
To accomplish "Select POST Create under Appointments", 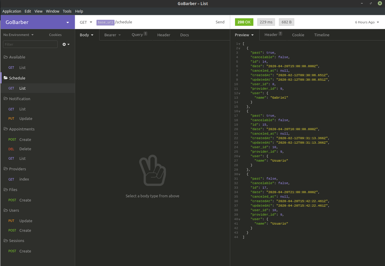I will pyautogui.click(x=38, y=139).
